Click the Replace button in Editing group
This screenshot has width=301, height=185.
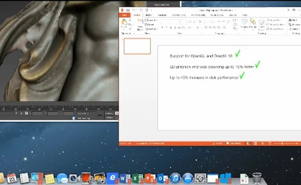coord(295,25)
